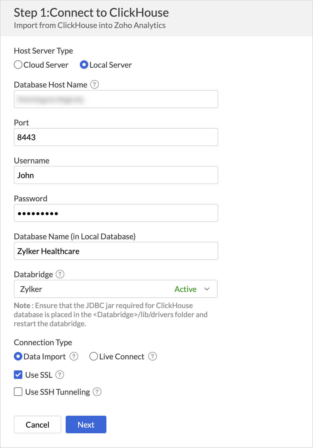Focus the Database Host Name field
The width and height of the screenshot is (313, 448).
116,99
